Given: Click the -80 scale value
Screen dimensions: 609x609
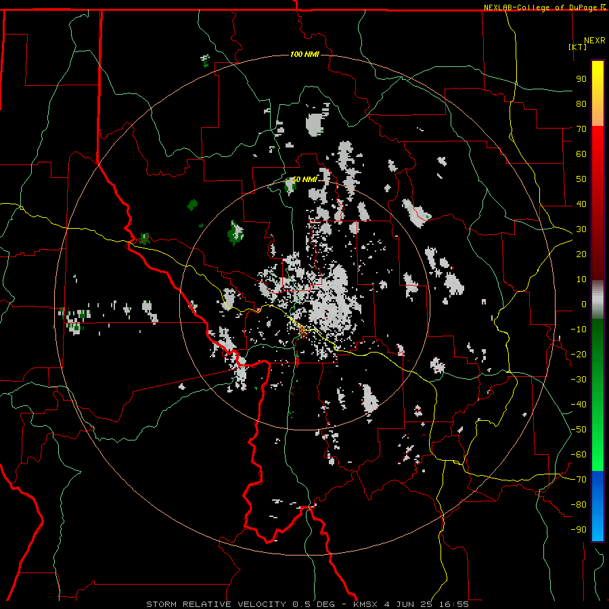Looking at the screenshot, I should click(579, 505).
